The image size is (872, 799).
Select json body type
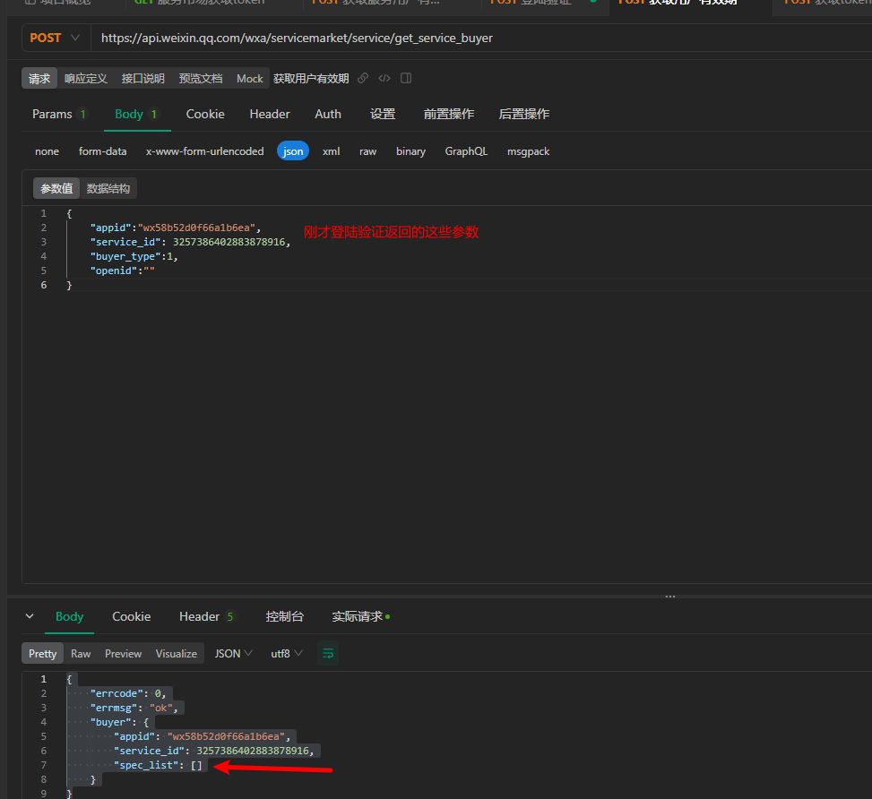tap(293, 151)
